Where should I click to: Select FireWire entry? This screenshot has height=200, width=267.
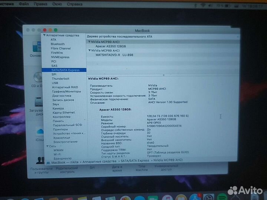click(x=57, y=53)
